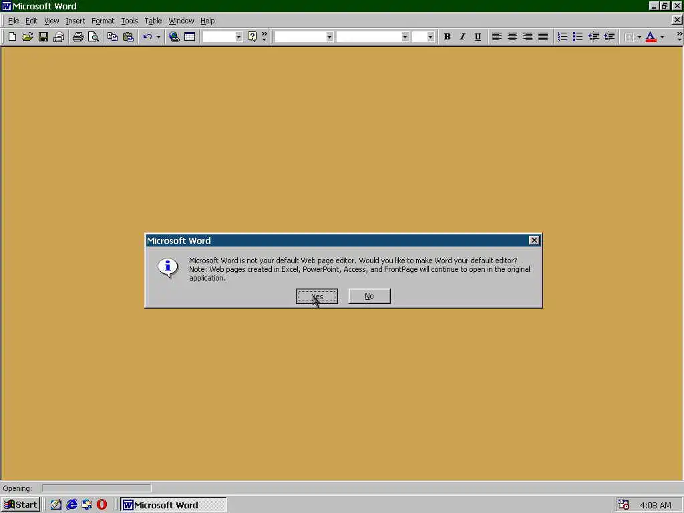Click the Show Desktop quick launch icon

tap(56, 504)
